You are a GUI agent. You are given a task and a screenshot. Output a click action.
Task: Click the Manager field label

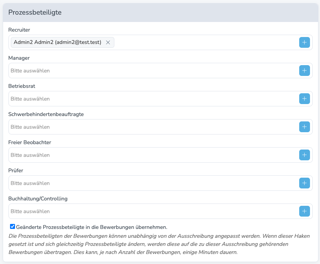pyautogui.click(x=19, y=58)
